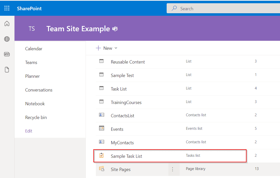The width and height of the screenshot is (280, 178).
Task: Open the Microsoft 365 app launcher
Action: [x=7, y=8]
